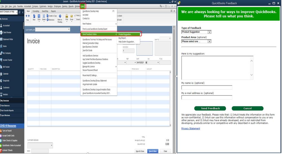Click the My name input field

[207, 87]
